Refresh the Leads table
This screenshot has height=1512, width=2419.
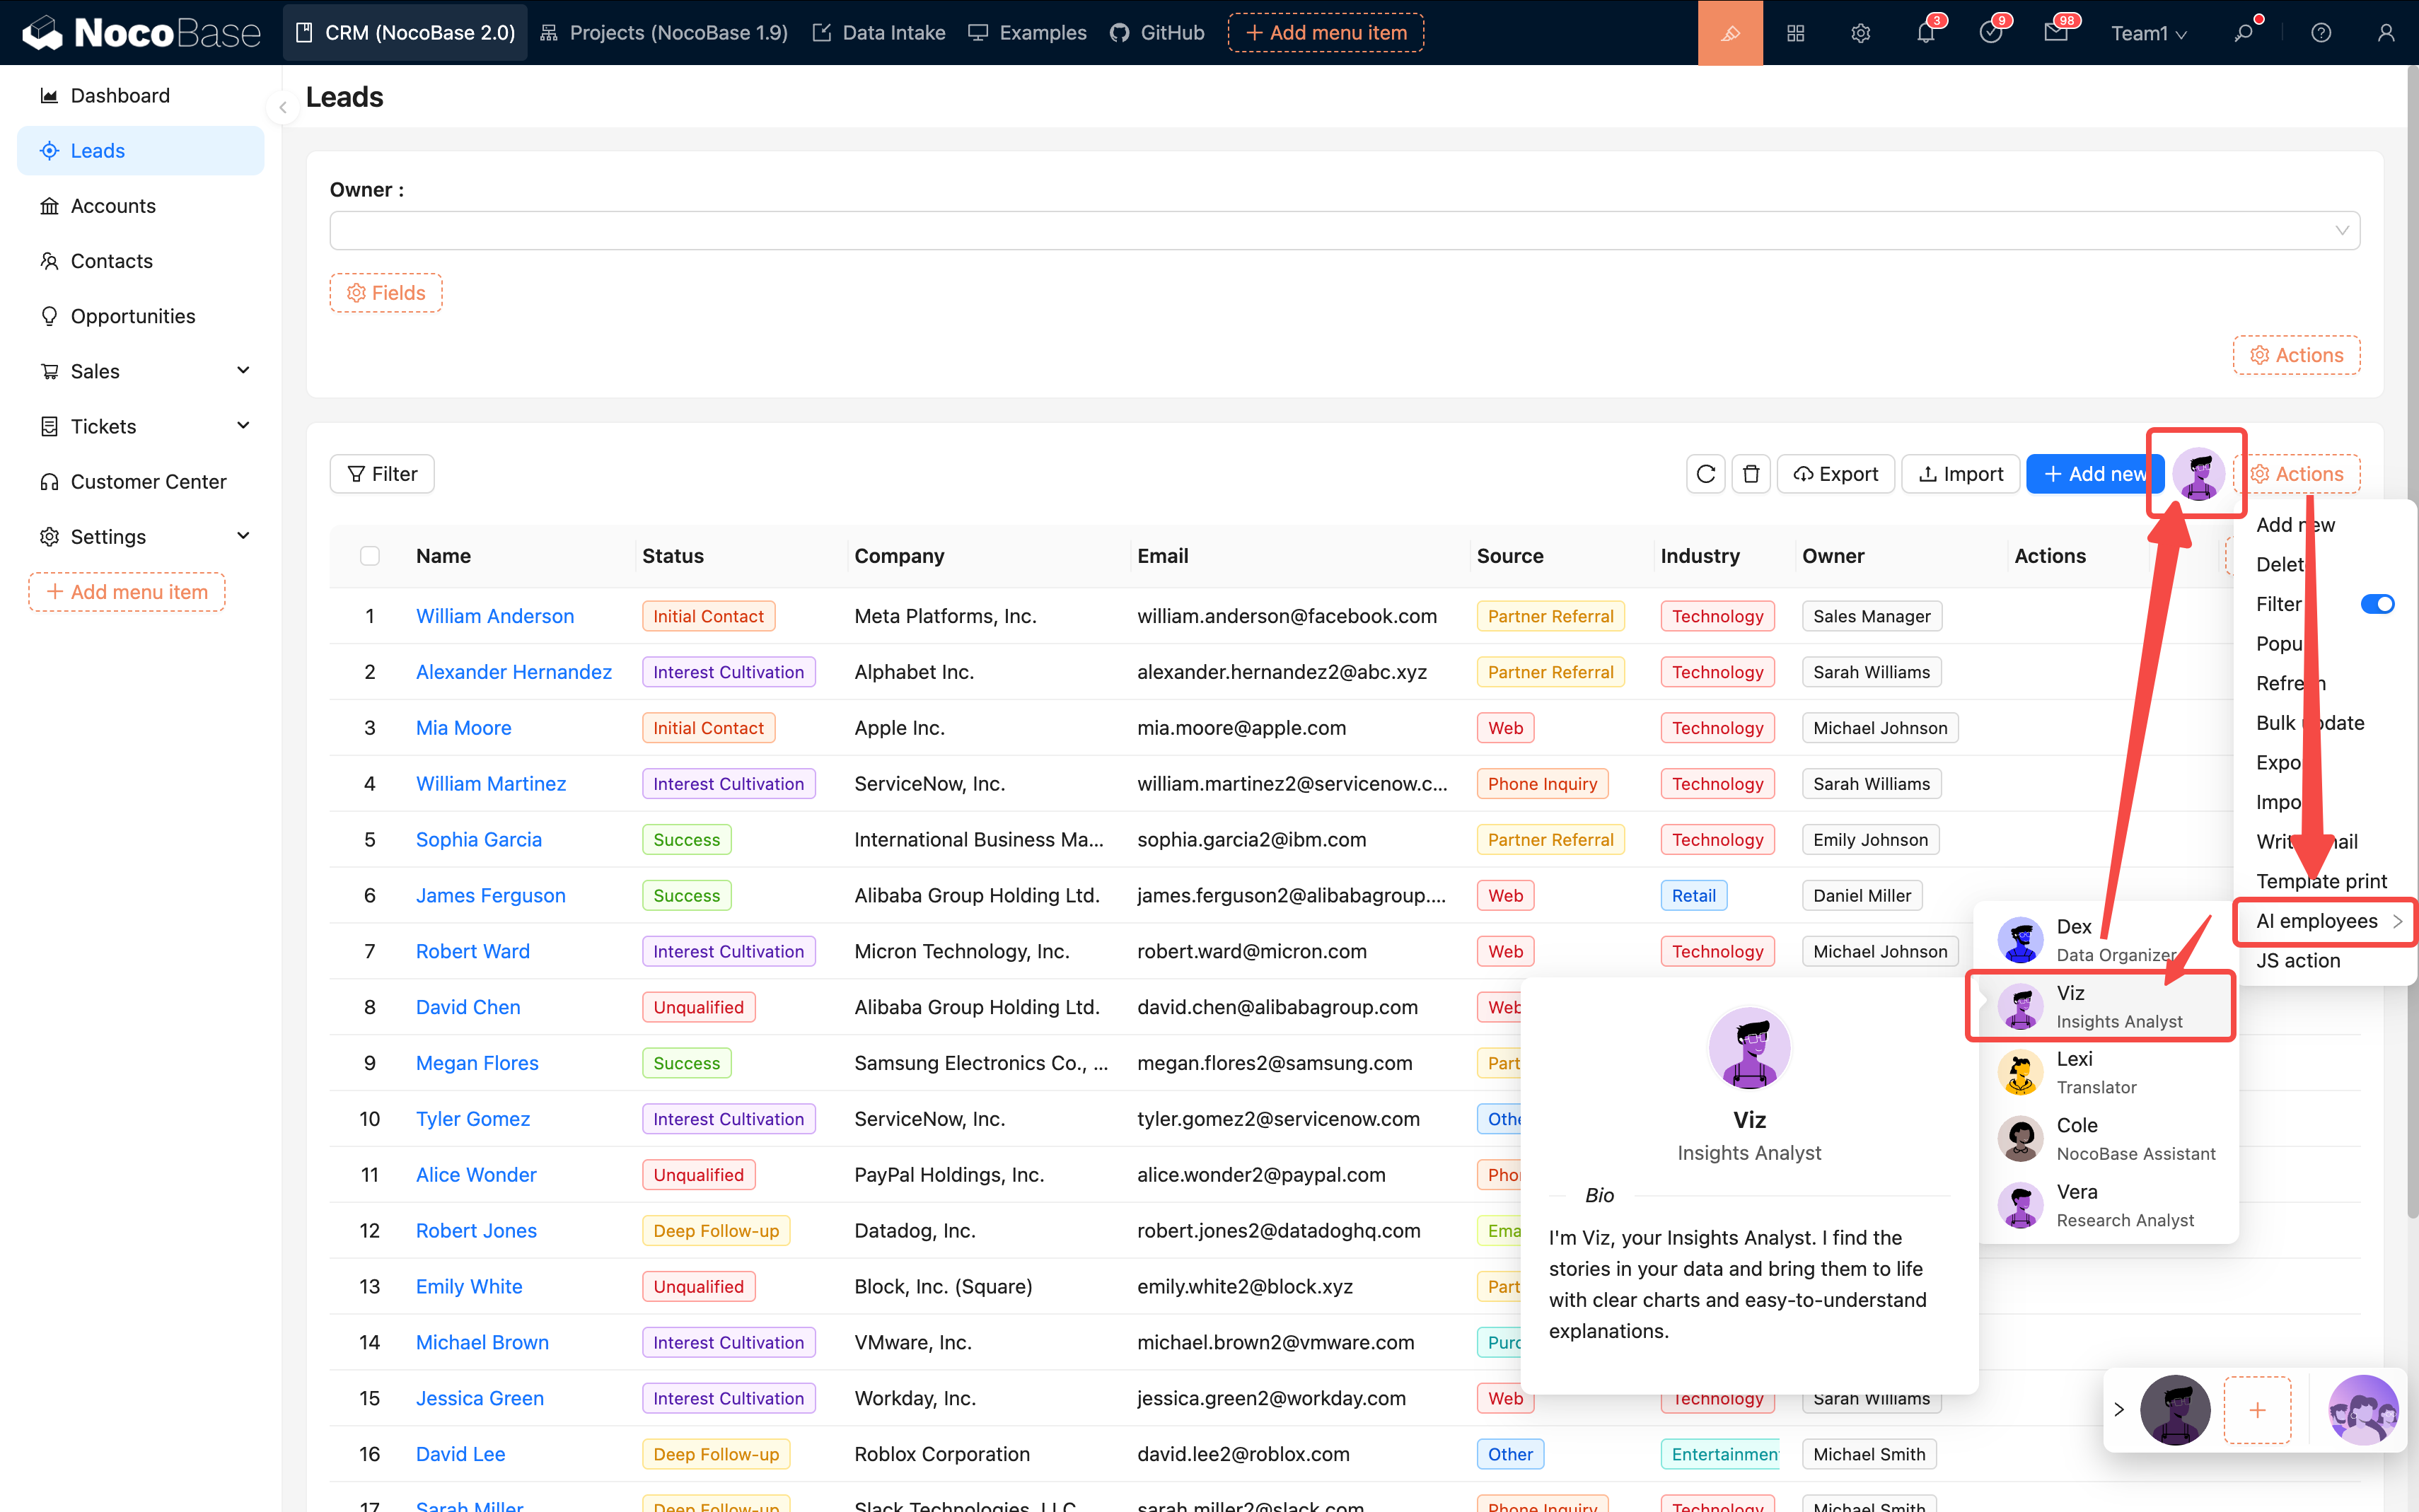coord(1705,473)
